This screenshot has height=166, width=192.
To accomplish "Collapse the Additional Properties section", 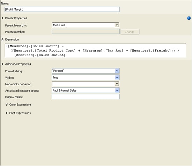I will pos(2,64).
